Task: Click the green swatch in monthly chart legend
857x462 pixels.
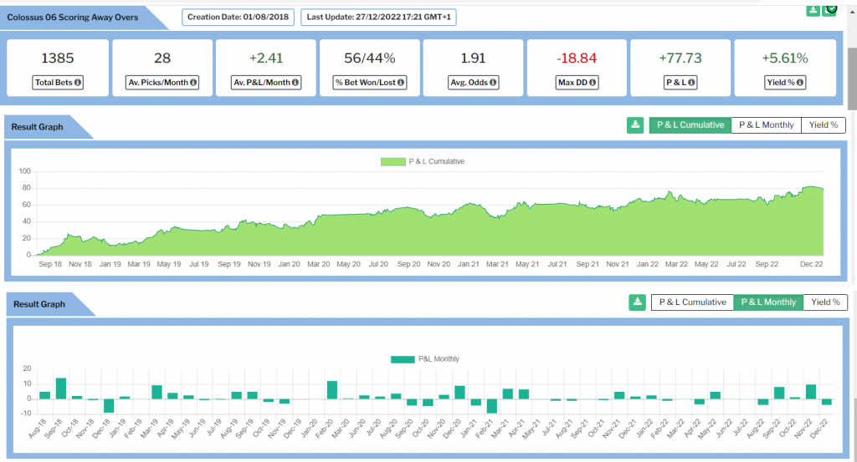Action: click(x=402, y=359)
